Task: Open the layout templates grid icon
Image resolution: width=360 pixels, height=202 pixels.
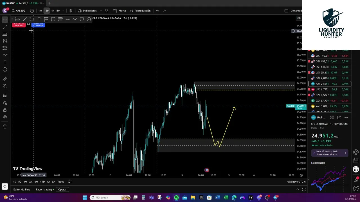Action: pyautogui.click(x=107, y=11)
